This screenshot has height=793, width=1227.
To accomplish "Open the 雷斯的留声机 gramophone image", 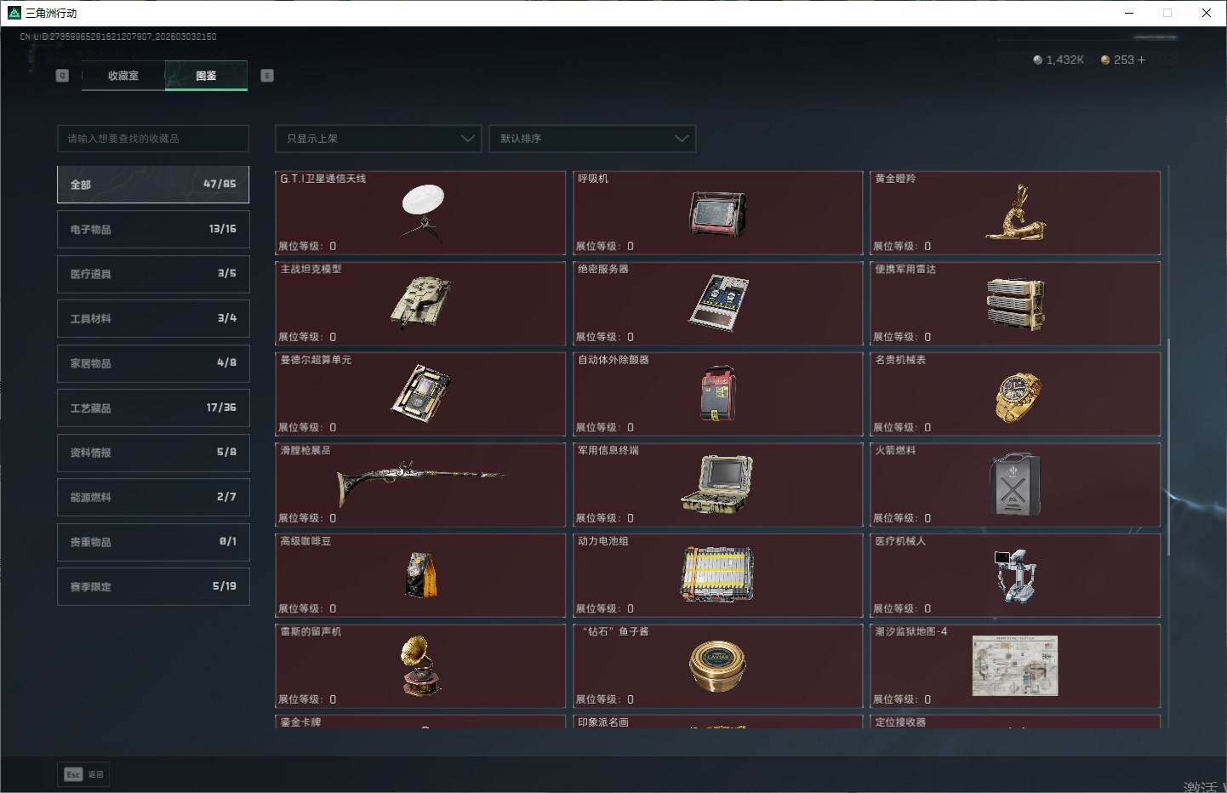I will (x=421, y=665).
